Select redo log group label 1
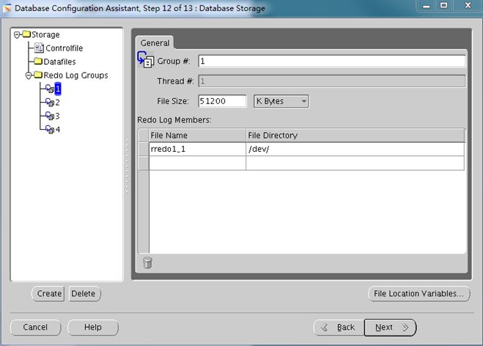The image size is (483, 346). tap(58, 89)
